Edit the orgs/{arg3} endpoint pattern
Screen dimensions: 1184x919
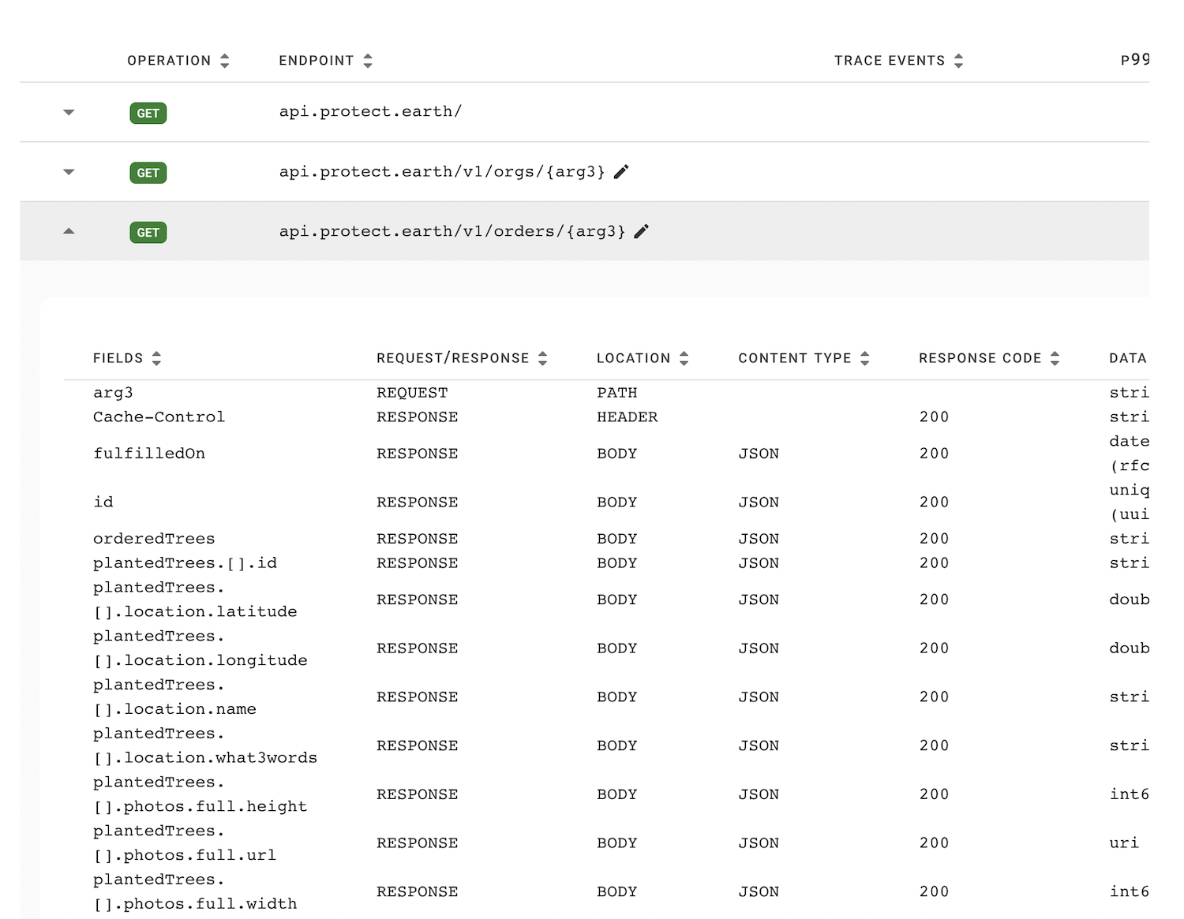click(621, 171)
